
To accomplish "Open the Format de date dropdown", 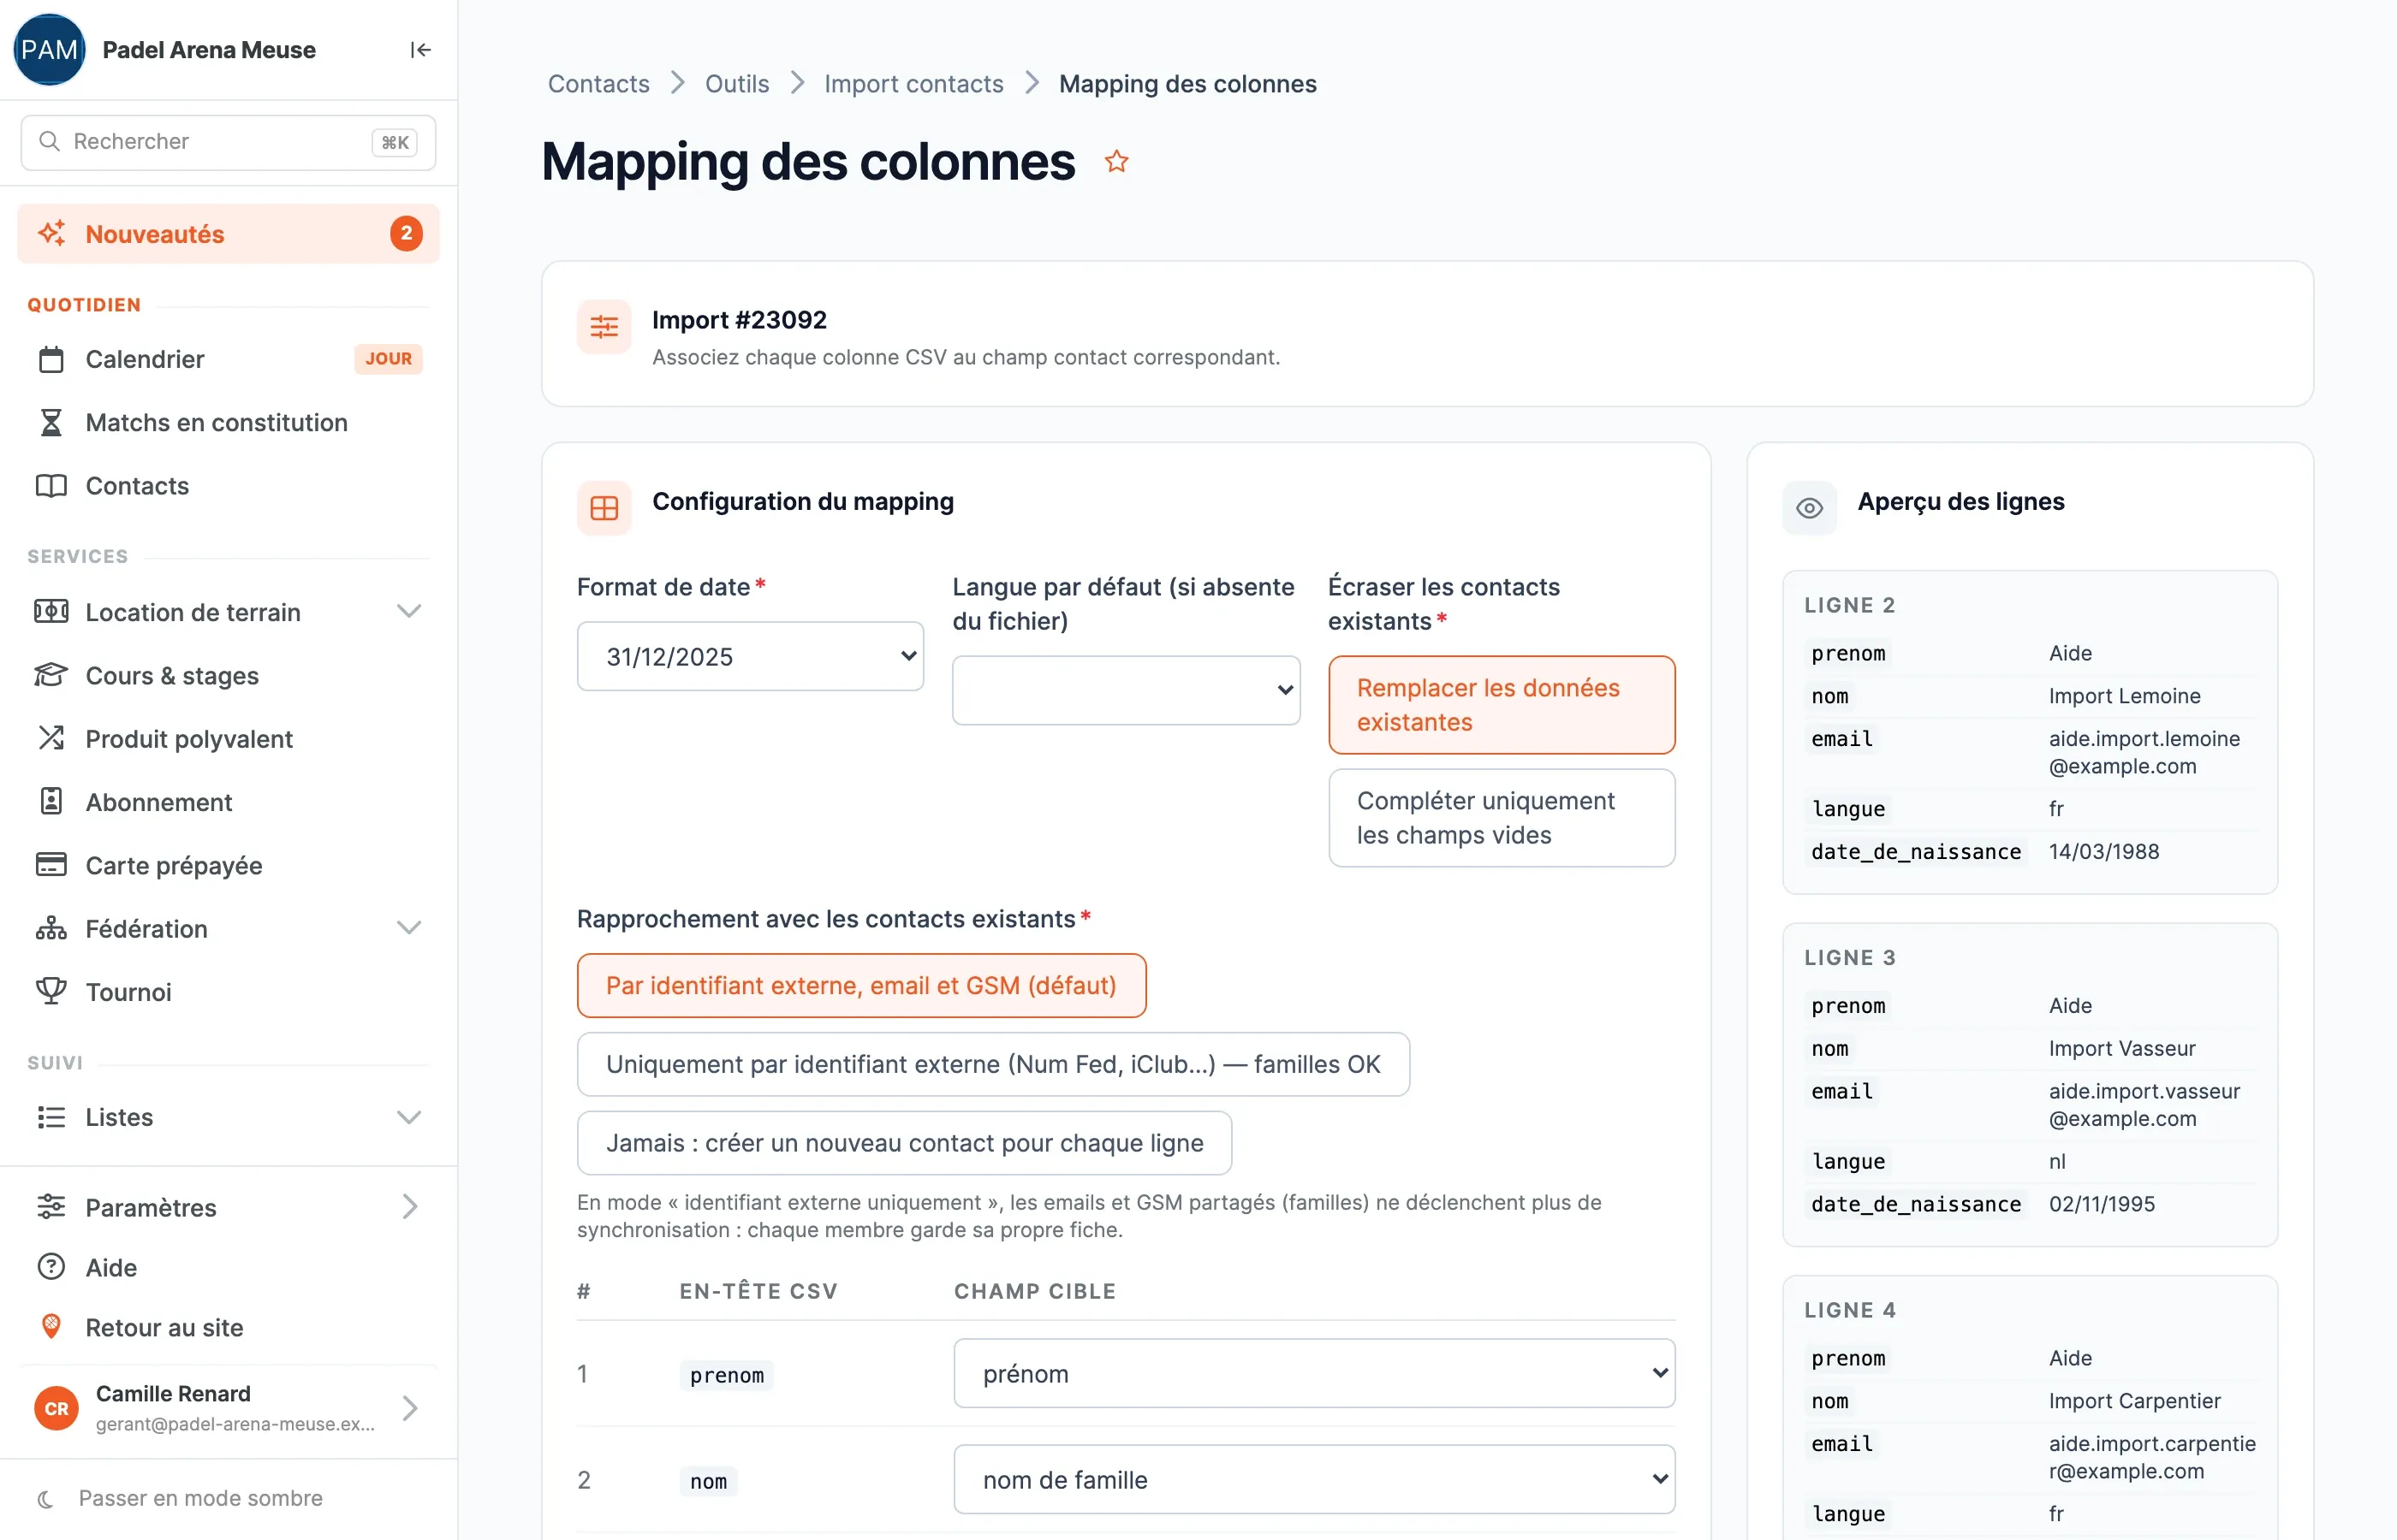I will pyautogui.click(x=750, y=657).
